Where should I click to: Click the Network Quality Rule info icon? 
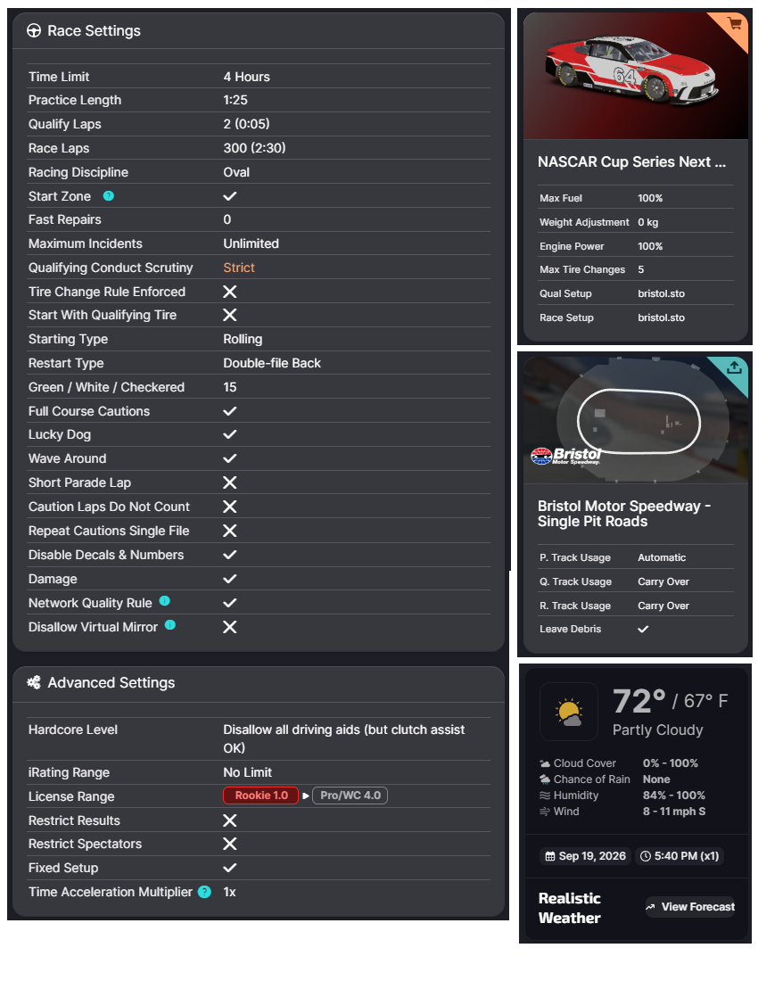coord(164,600)
